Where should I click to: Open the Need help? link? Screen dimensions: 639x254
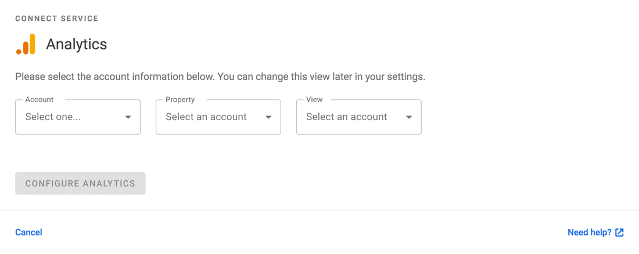pyautogui.click(x=590, y=233)
